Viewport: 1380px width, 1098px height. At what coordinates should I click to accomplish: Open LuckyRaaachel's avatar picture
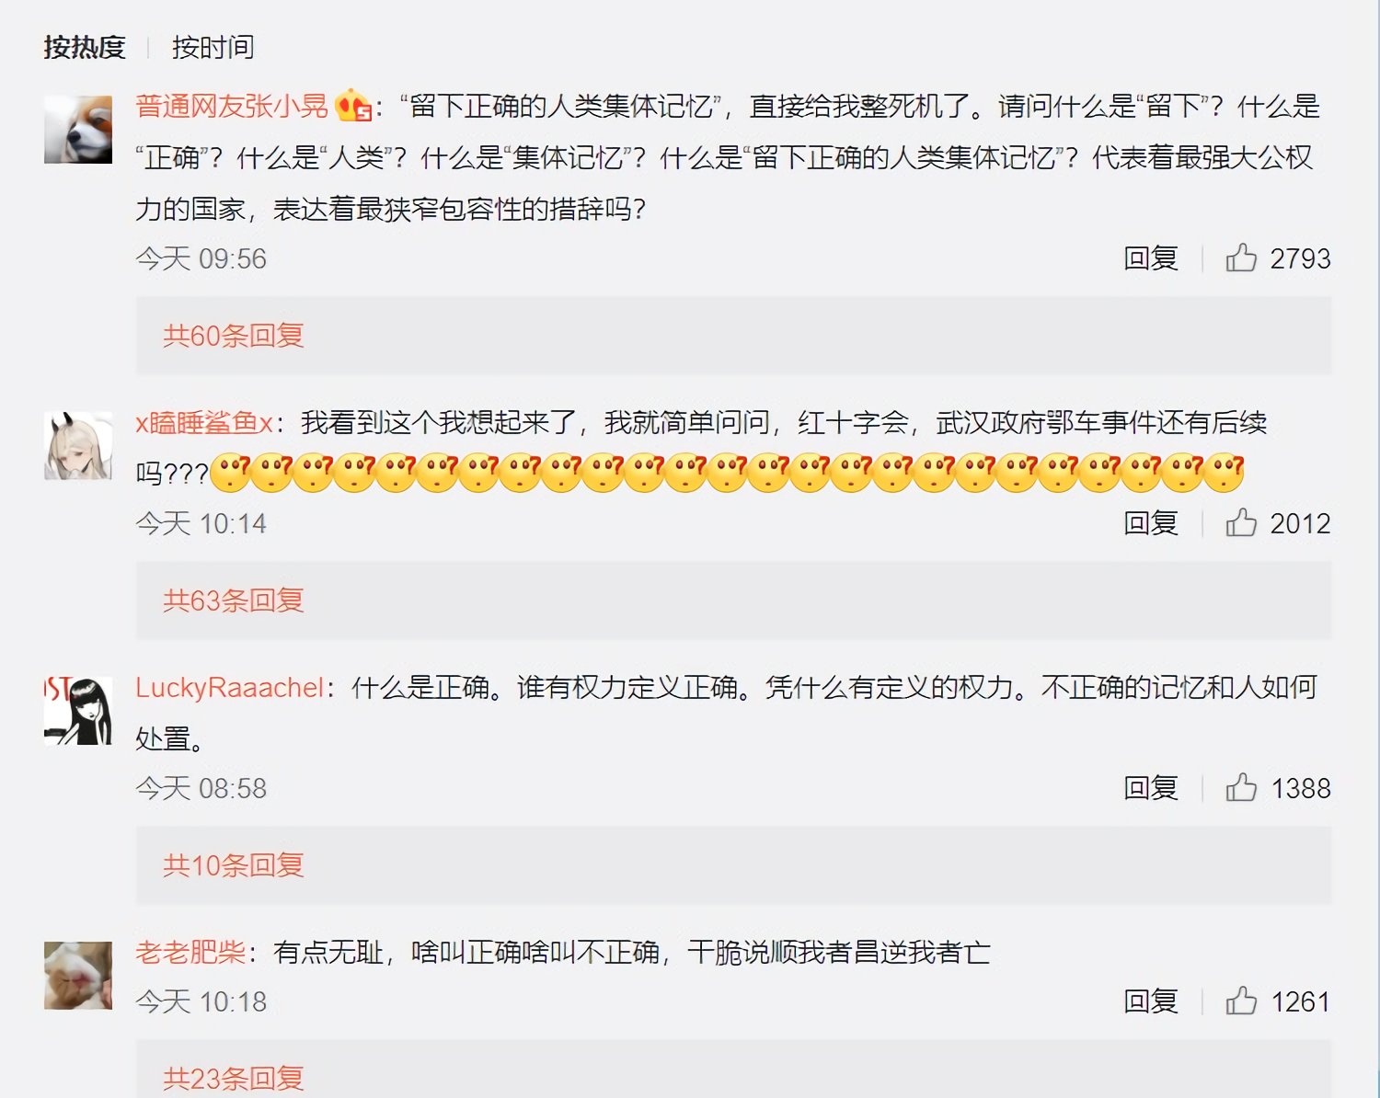click(x=78, y=711)
